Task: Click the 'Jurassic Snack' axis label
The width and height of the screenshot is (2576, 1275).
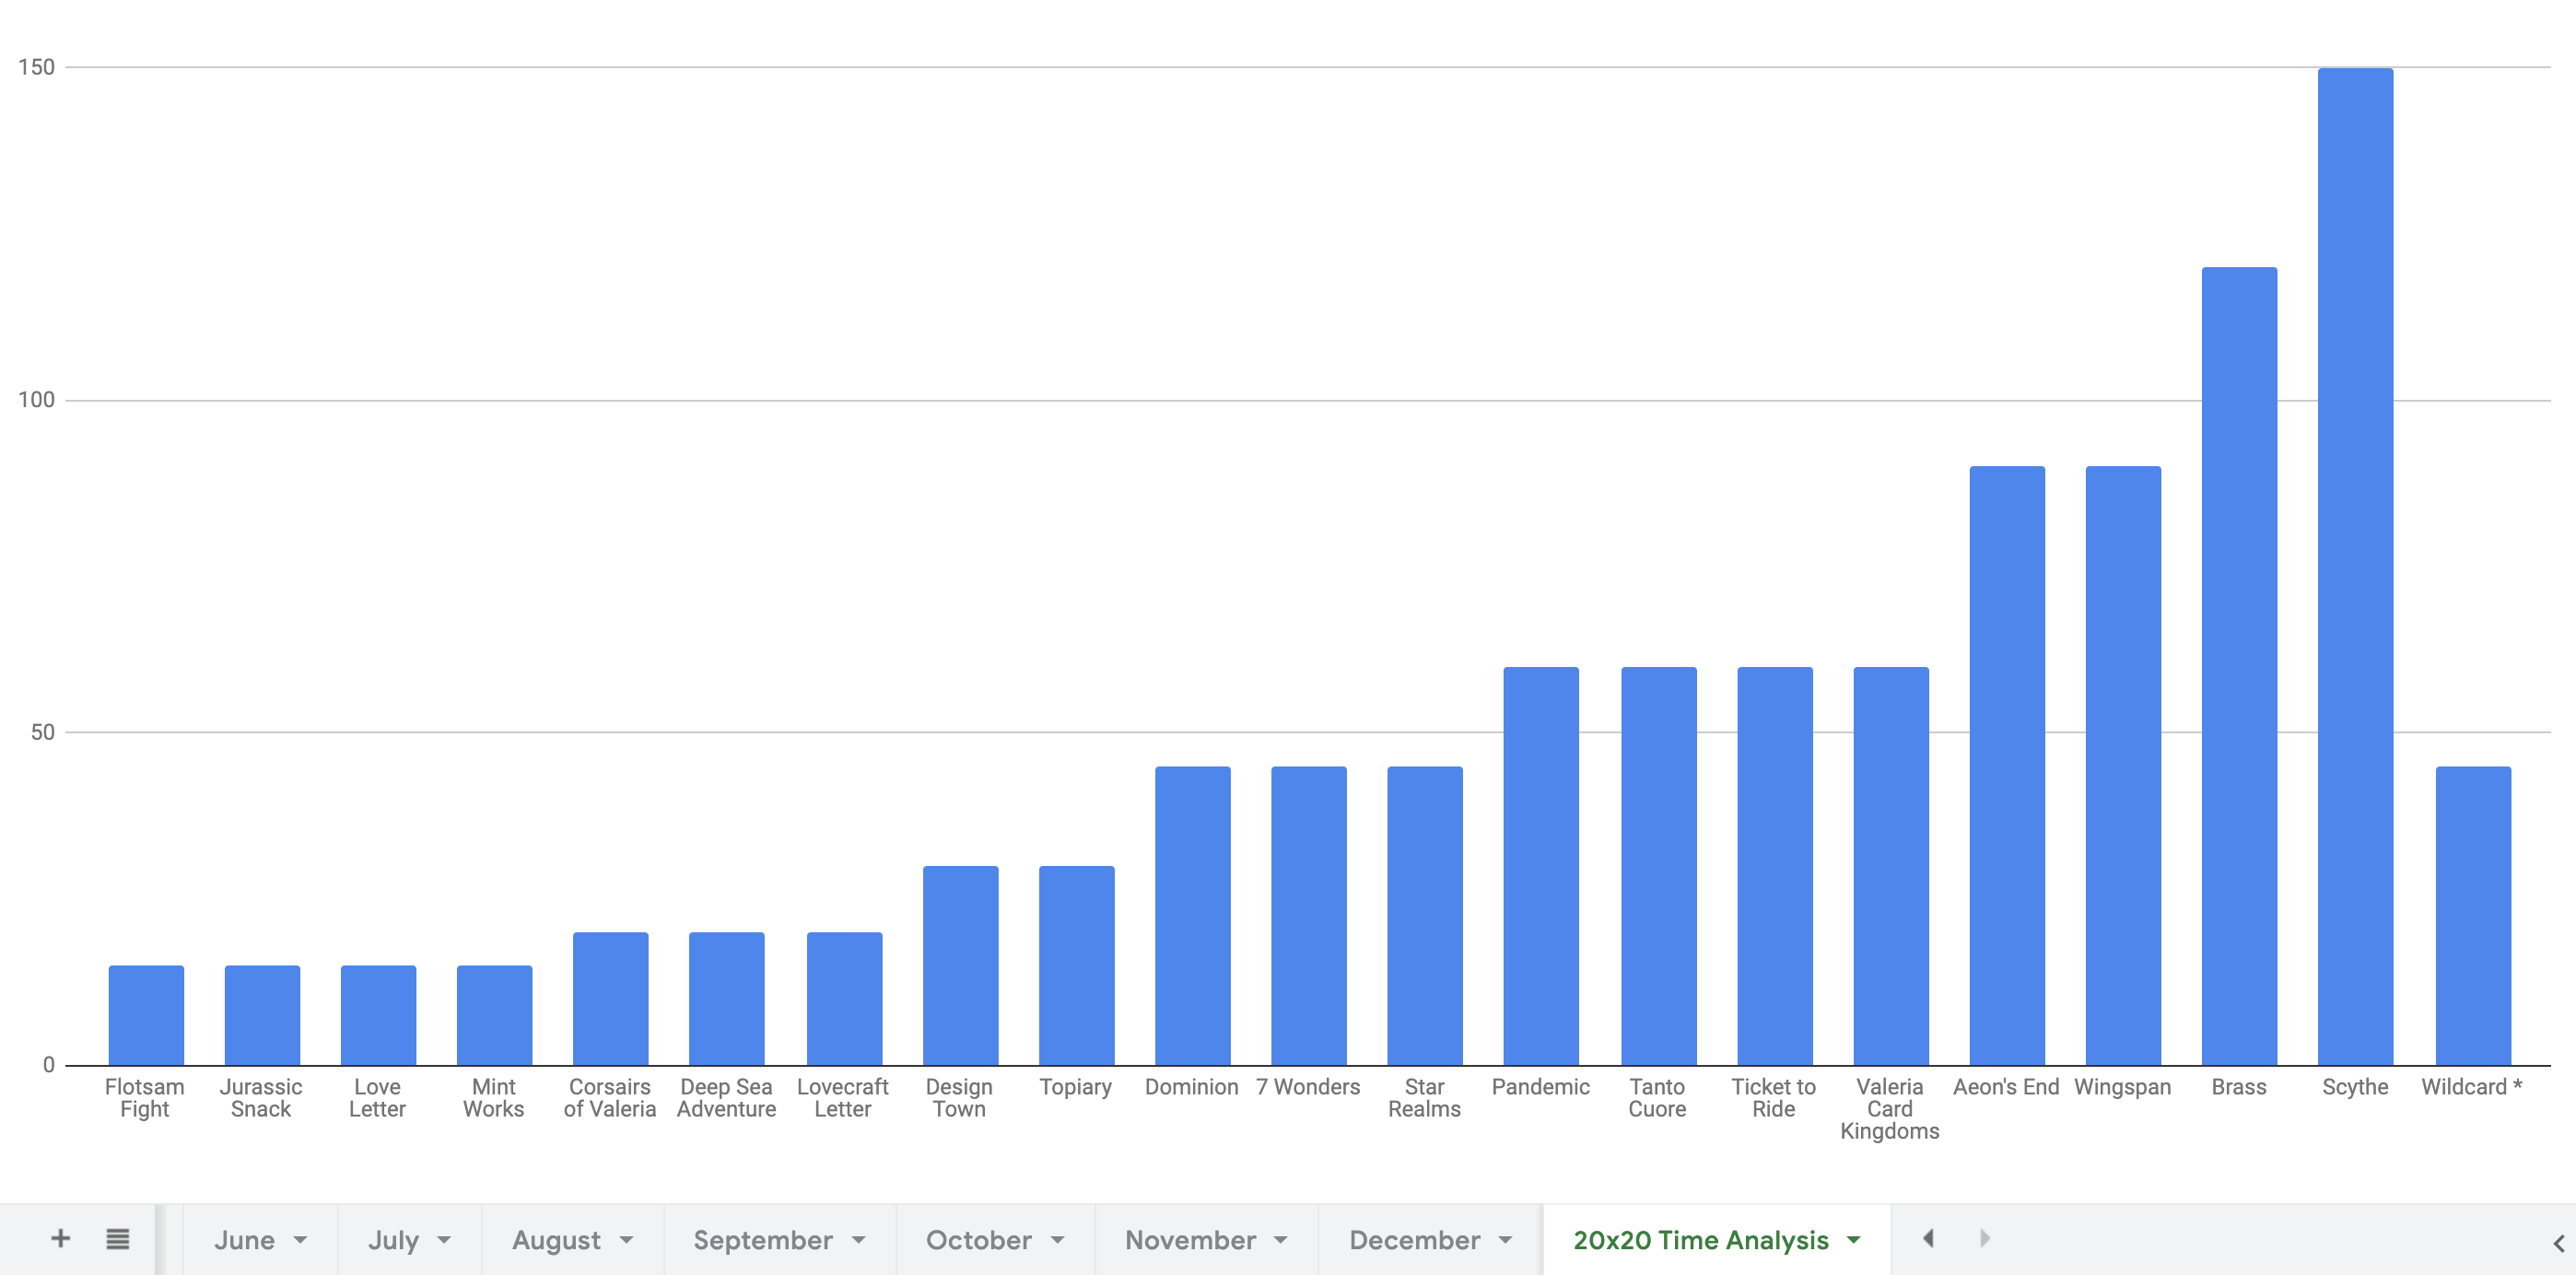Action: [x=261, y=1098]
